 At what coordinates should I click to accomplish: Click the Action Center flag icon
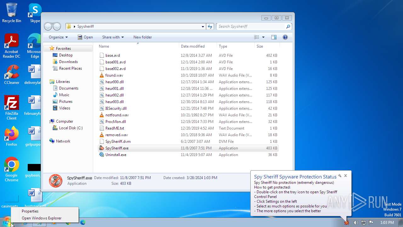[x=371, y=223]
